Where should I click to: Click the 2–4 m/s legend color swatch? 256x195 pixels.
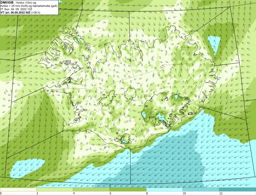[x=55, y=189]
